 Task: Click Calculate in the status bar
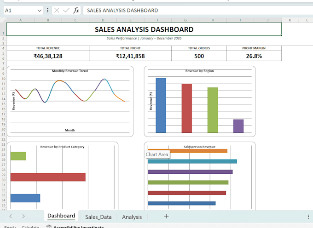(30, 227)
